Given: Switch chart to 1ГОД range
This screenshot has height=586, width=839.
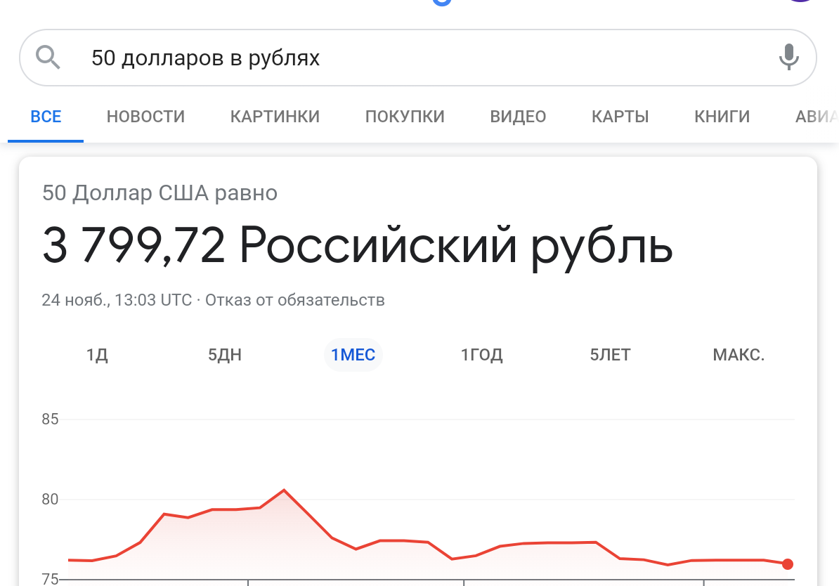Looking at the screenshot, I should [481, 355].
